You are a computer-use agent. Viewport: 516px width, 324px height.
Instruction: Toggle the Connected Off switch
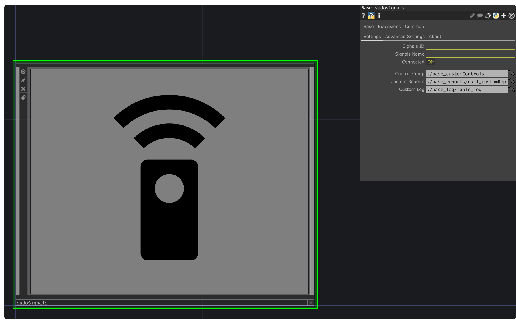click(430, 62)
